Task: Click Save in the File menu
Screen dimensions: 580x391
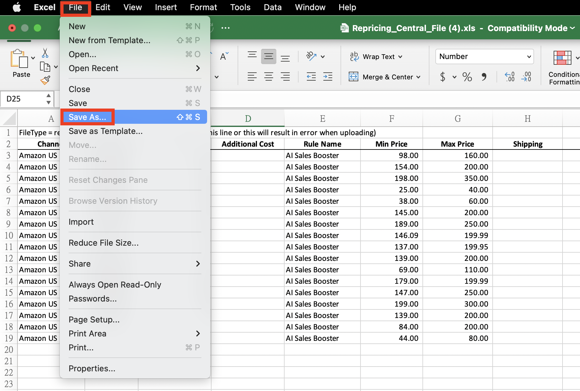Action: (x=135, y=103)
